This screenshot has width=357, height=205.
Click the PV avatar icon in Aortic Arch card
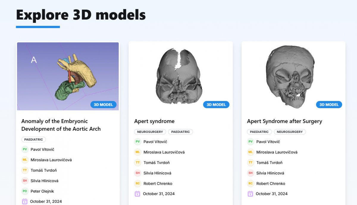25,149
